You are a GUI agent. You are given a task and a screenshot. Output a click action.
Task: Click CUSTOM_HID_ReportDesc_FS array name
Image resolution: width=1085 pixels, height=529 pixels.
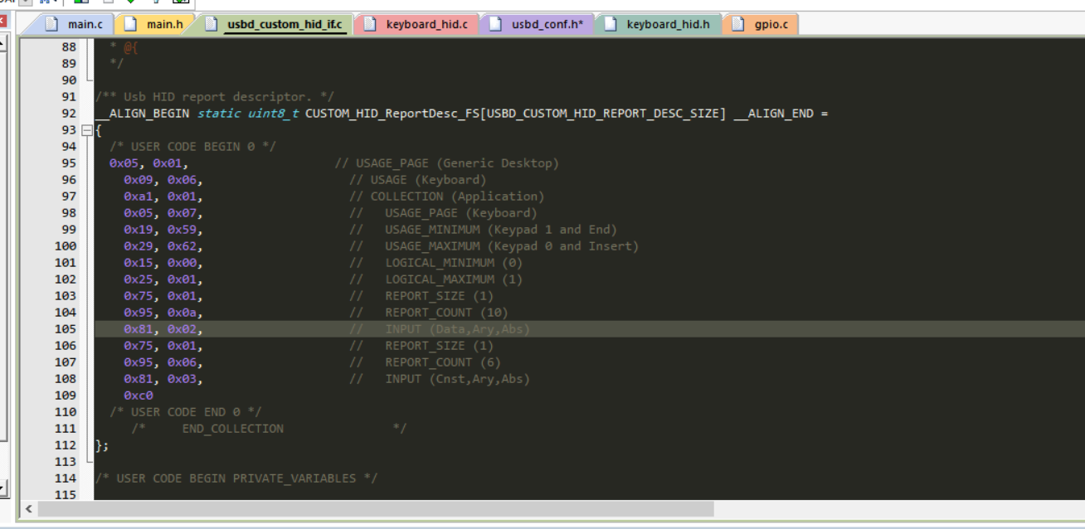[x=392, y=114]
